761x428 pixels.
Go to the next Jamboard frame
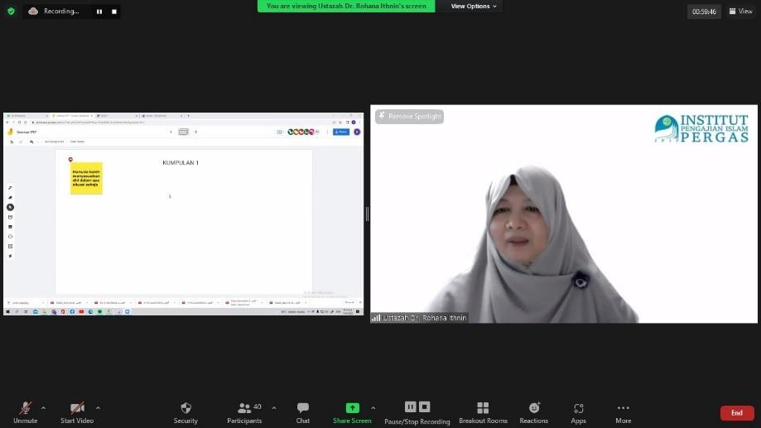pyautogui.click(x=195, y=132)
